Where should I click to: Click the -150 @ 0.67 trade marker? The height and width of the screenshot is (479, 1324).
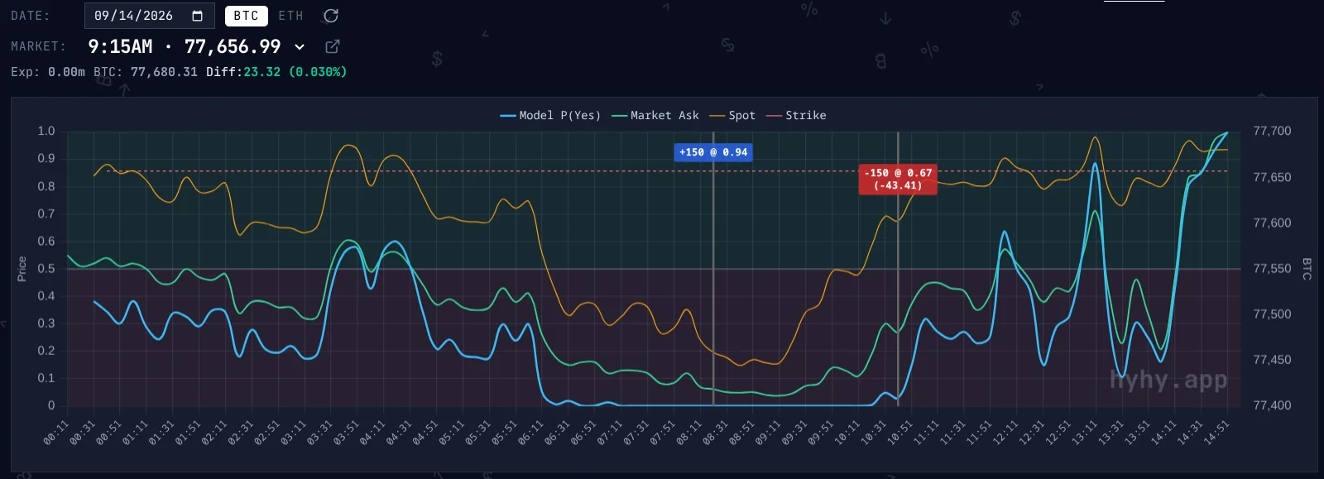coord(898,179)
